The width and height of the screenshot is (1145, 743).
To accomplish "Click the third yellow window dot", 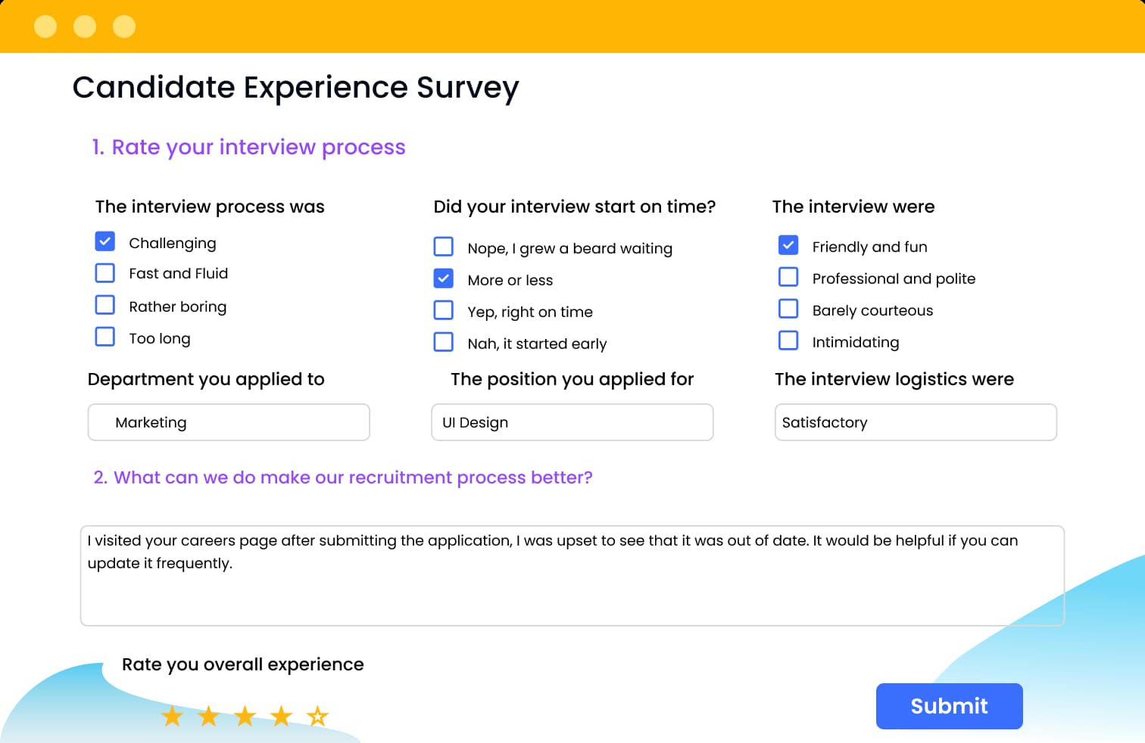I will click(124, 26).
